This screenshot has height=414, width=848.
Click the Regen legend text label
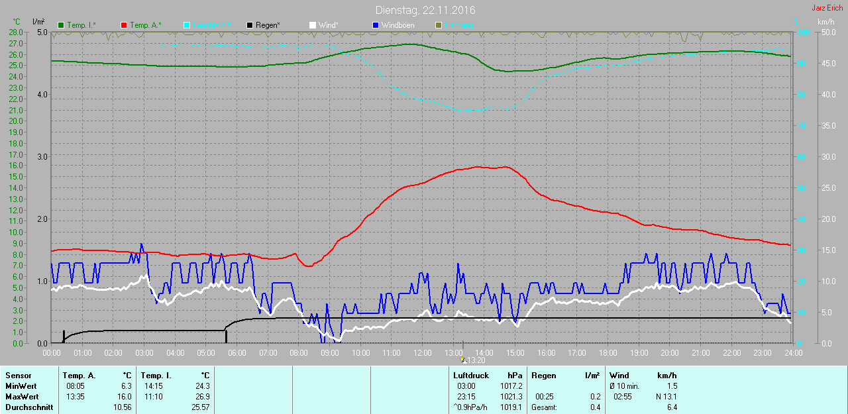click(268, 25)
